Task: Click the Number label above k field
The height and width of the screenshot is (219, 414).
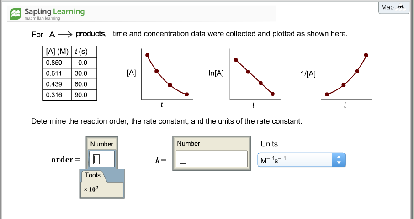Action: click(189, 143)
